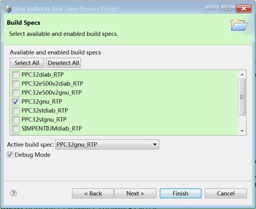
Task: Toggle the Debug Mode checkbox
Action: click(x=10, y=155)
